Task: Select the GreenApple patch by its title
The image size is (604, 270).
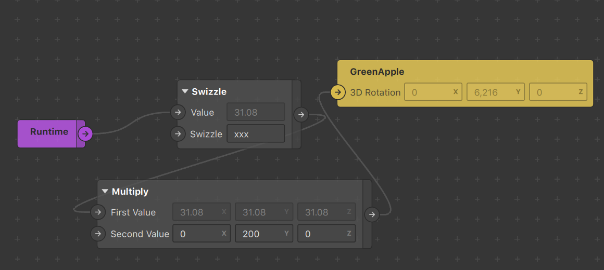Action: 377,72
